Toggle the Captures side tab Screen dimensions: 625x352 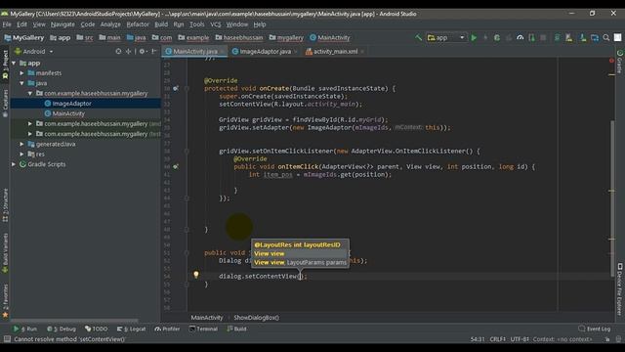click(5, 103)
